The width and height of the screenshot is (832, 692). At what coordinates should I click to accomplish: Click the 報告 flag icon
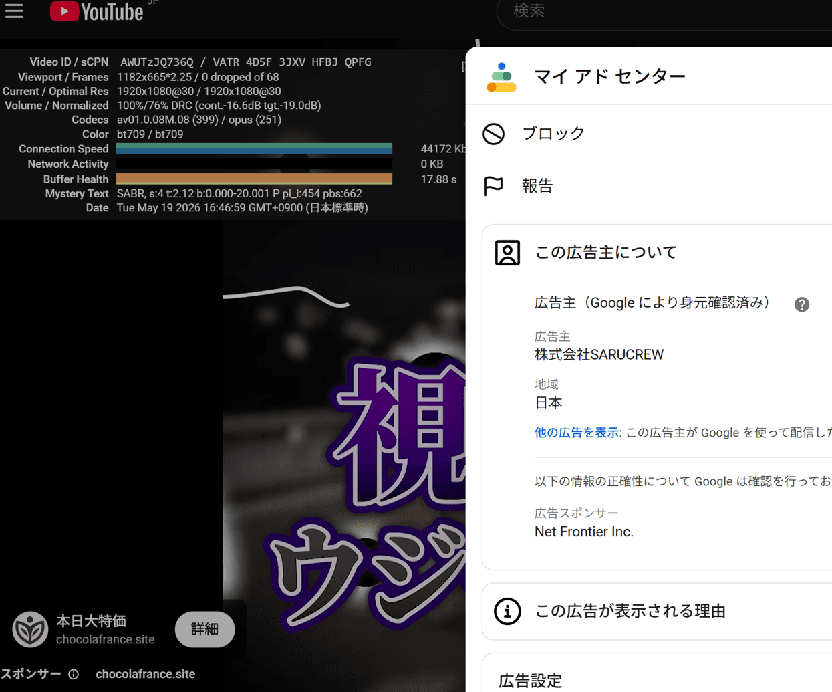tap(493, 186)
